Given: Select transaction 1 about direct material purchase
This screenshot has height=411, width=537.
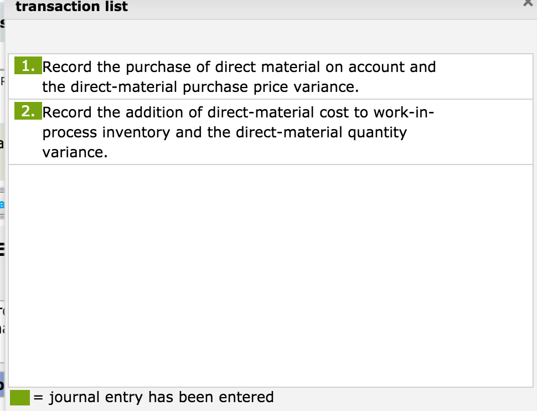Looking at the screenshot, I should click(x=238, y=76).
